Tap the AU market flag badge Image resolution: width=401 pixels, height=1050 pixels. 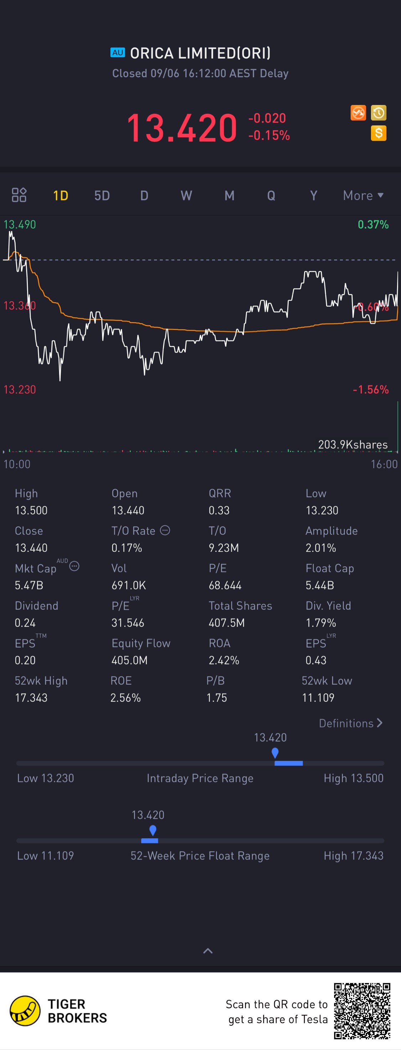[x=118, y=52]
